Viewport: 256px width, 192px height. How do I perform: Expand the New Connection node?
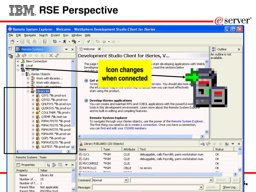(18, 61)
